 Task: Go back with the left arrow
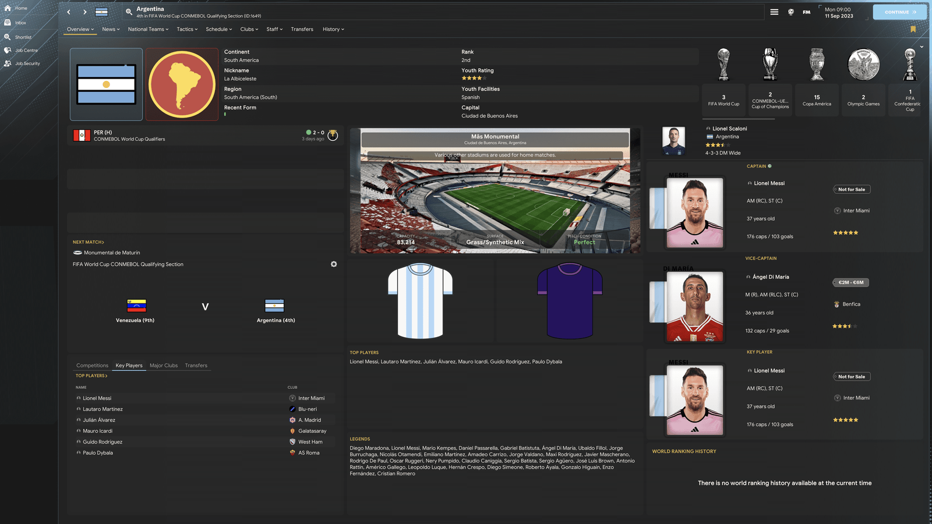(69, 12)
